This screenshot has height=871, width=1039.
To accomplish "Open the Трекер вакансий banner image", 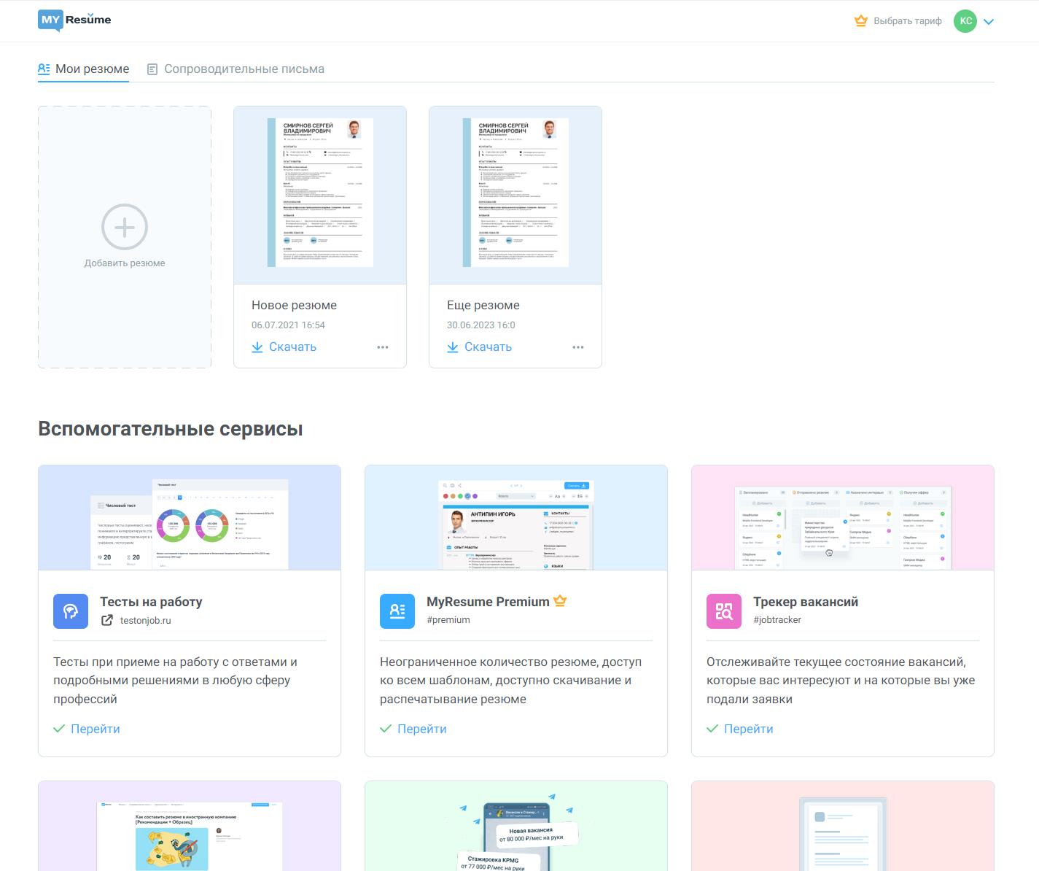I will pyautogui.click(x=843, y=518).
